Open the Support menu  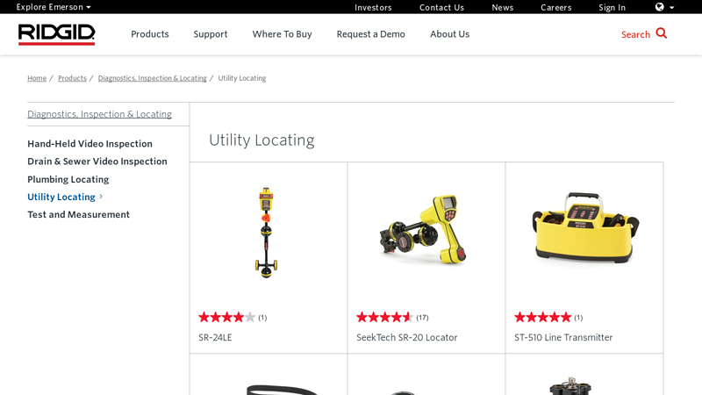211,34
